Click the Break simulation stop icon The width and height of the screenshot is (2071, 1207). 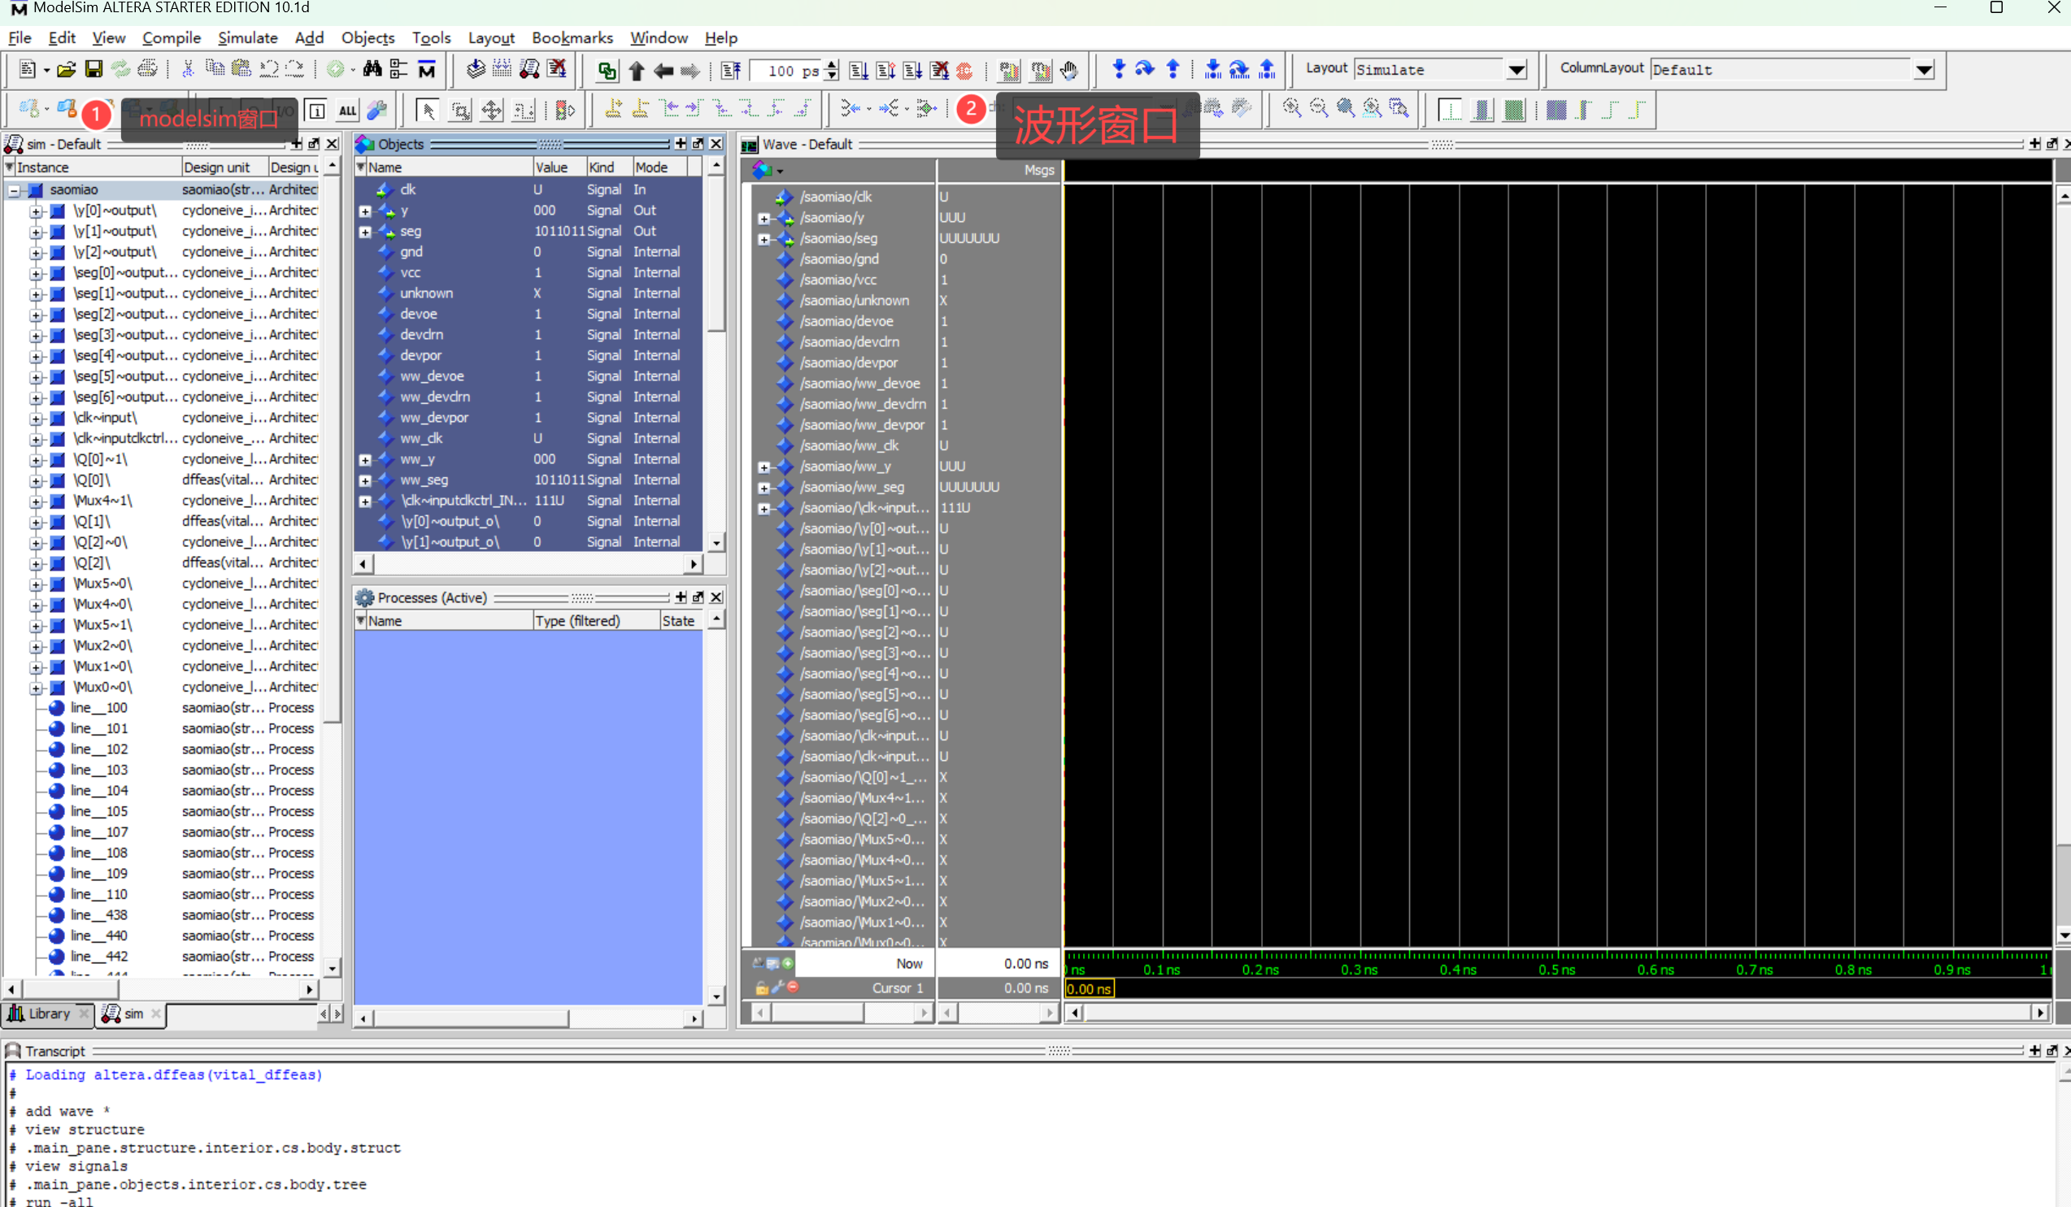939,71
